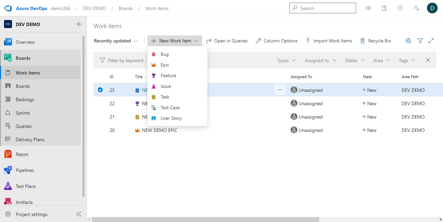Choose User Story from New Work Item menu
The width and height of the screenshot is (443, 222).
(x=177, y=118)
